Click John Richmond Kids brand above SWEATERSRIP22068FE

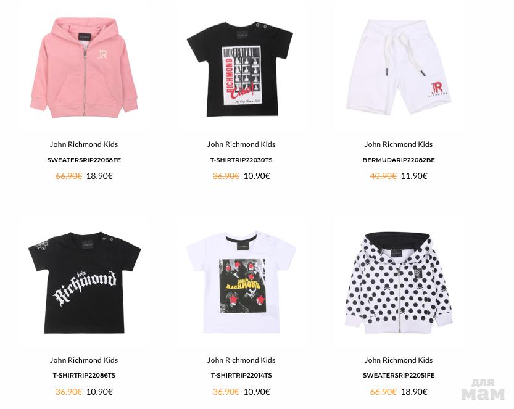(84, 144)
